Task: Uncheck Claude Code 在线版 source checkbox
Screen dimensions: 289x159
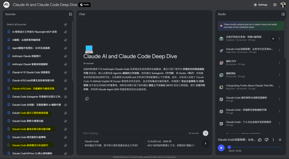Action: pyautogui.click(x=66, y=105)
